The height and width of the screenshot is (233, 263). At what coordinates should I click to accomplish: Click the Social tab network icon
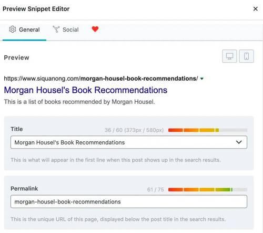(x=56, y=30)
